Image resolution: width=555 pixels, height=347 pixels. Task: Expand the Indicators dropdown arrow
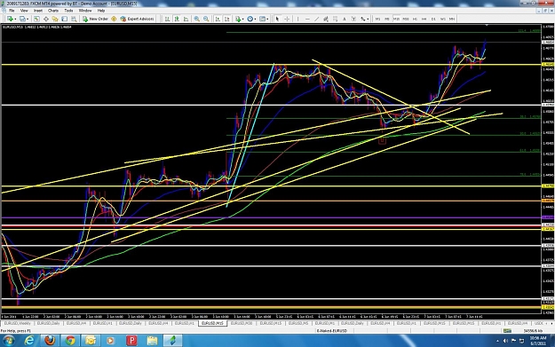point(242,19)
